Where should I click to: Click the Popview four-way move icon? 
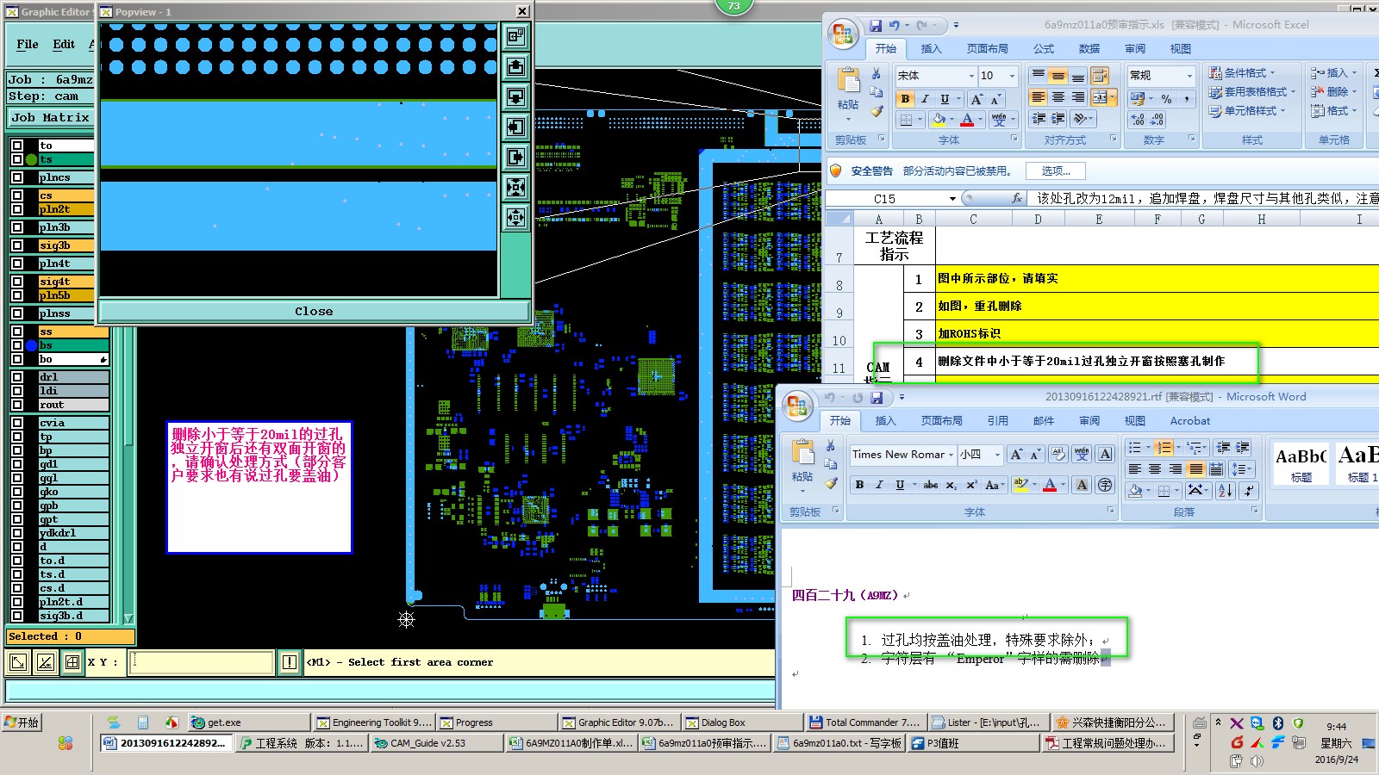tap(515, 217)
